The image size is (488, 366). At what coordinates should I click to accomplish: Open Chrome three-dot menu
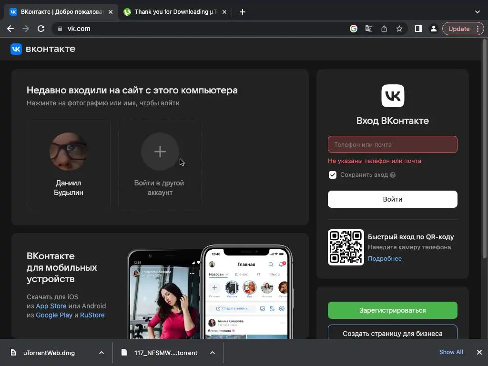coord(478,29)
